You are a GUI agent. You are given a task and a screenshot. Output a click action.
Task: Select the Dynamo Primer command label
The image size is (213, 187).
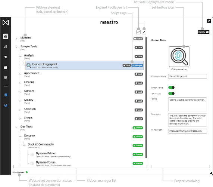[46, 153]
